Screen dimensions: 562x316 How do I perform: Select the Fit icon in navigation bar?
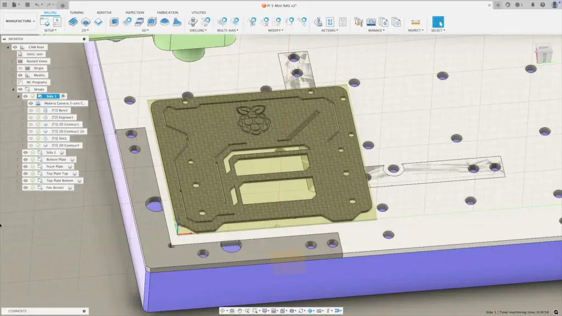click(248, 311)
